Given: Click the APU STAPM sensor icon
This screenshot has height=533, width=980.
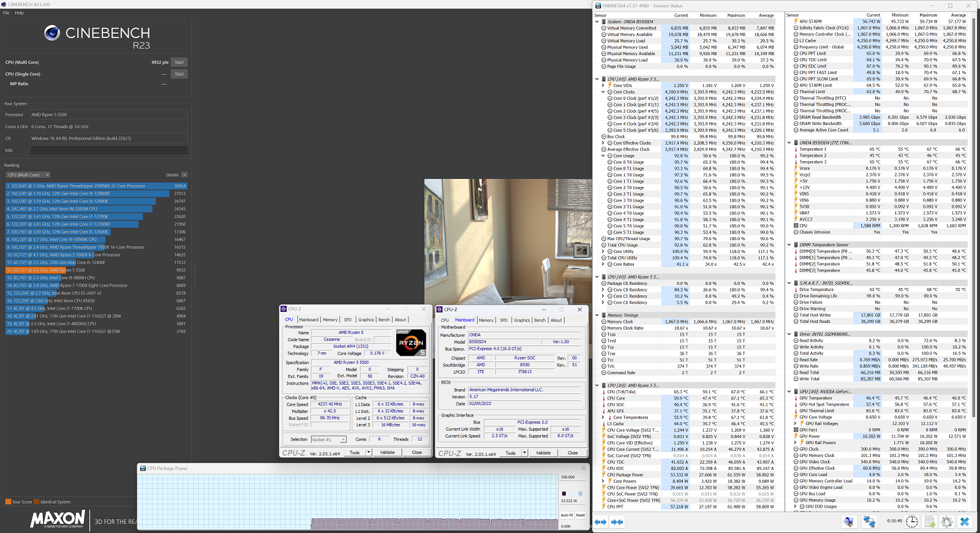Looking at the screenshot, I should tap(796, 21).
